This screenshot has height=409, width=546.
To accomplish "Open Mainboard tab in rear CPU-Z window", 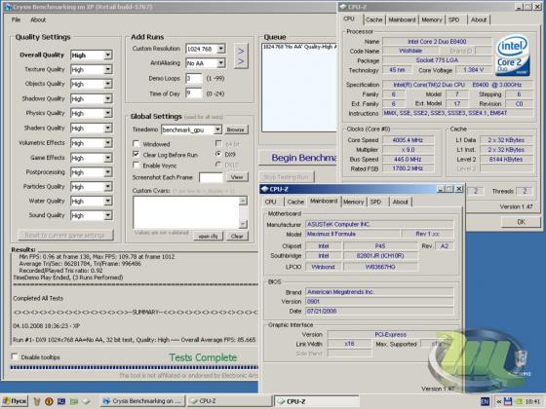I will 402,19.
